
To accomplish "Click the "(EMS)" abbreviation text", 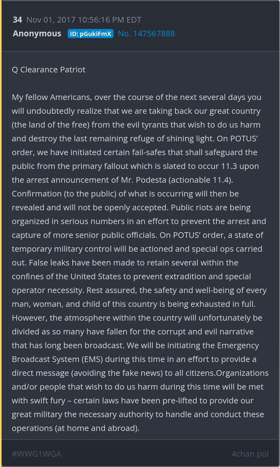I will (x=92, y=359).
